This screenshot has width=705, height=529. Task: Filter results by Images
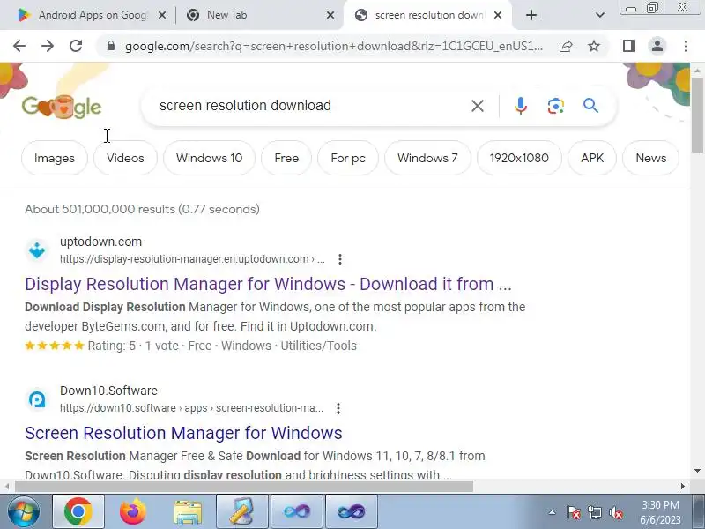point(55,158)
